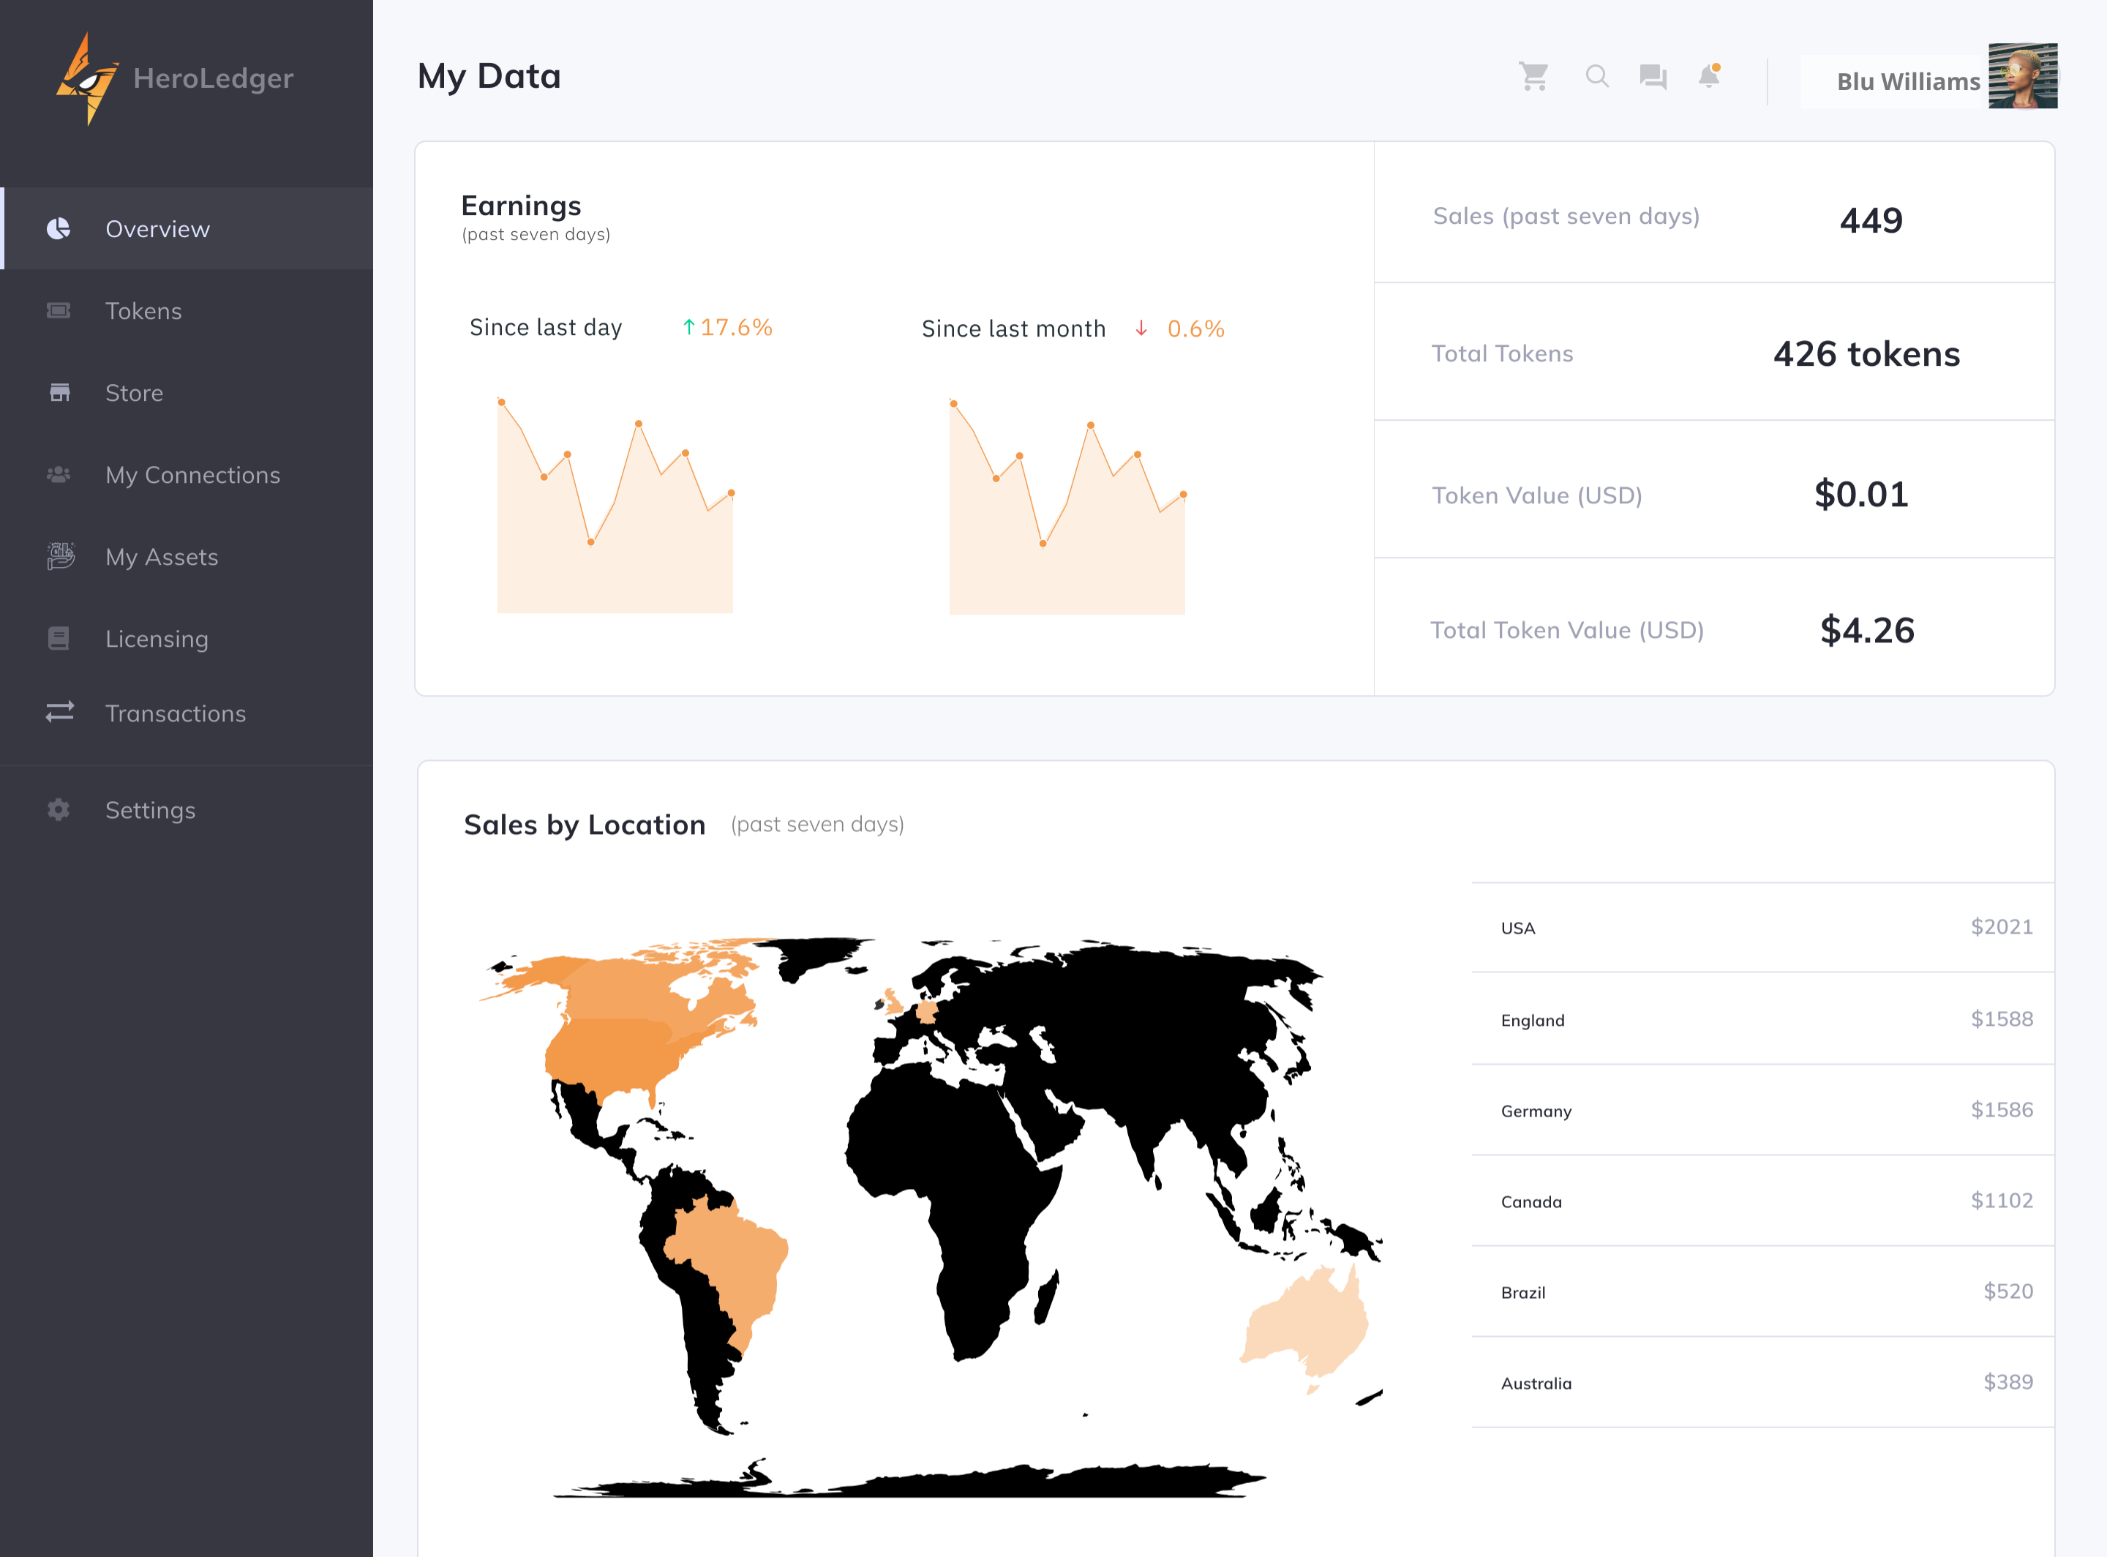Viewport: 2107px width, 1557px height.
Task: Select the USA sales row
Action: tap(1762, 928)
